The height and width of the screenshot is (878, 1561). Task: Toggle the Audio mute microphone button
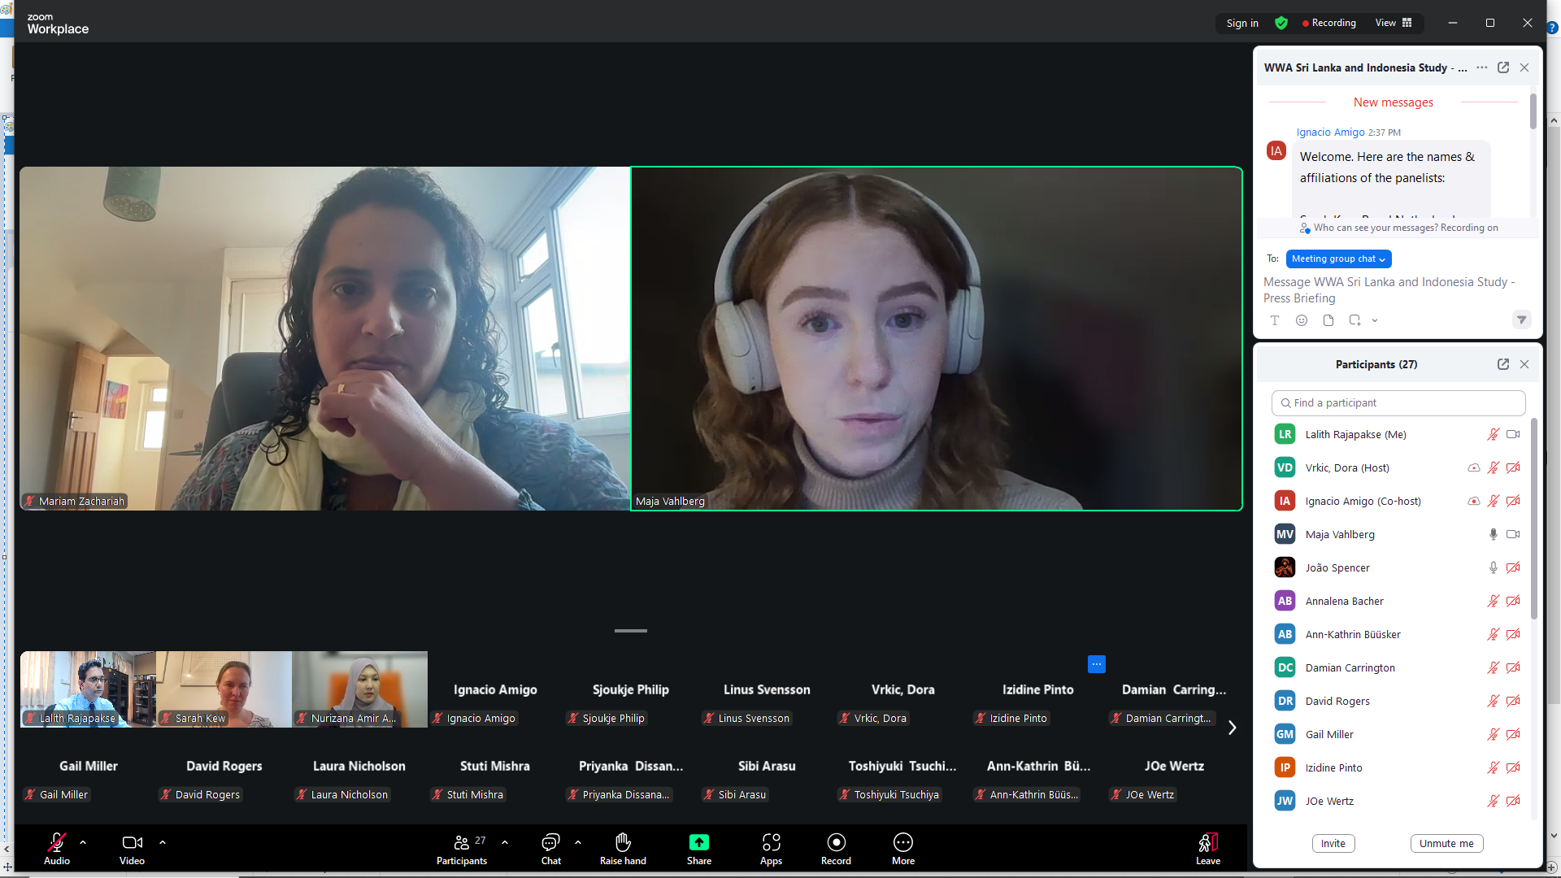pyautogui.click(x=56, y=842)
